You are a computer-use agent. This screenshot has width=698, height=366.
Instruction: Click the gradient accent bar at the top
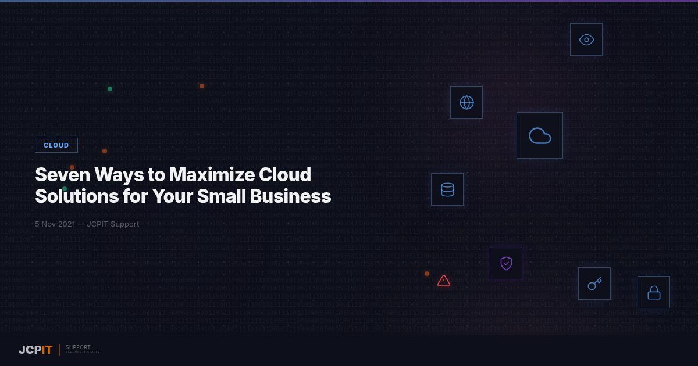point(349,1)
